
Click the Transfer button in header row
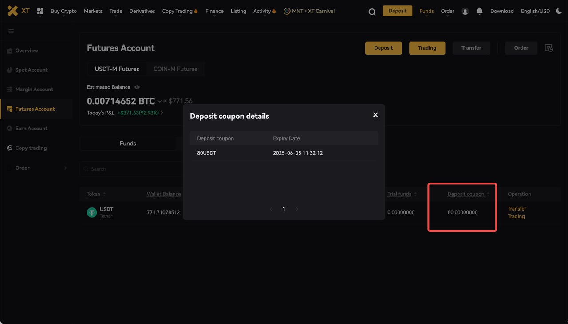point(471,48)
